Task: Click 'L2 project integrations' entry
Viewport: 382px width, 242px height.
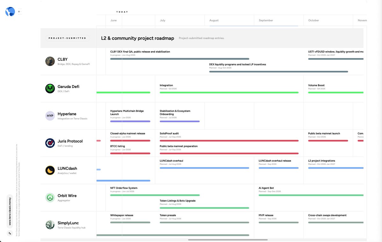Action: click(336, 164)
